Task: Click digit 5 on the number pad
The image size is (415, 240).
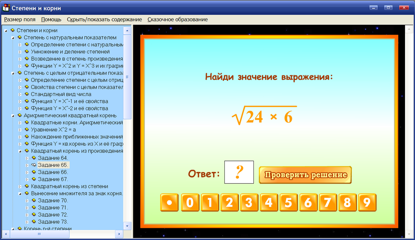Action: pos(288,203)
